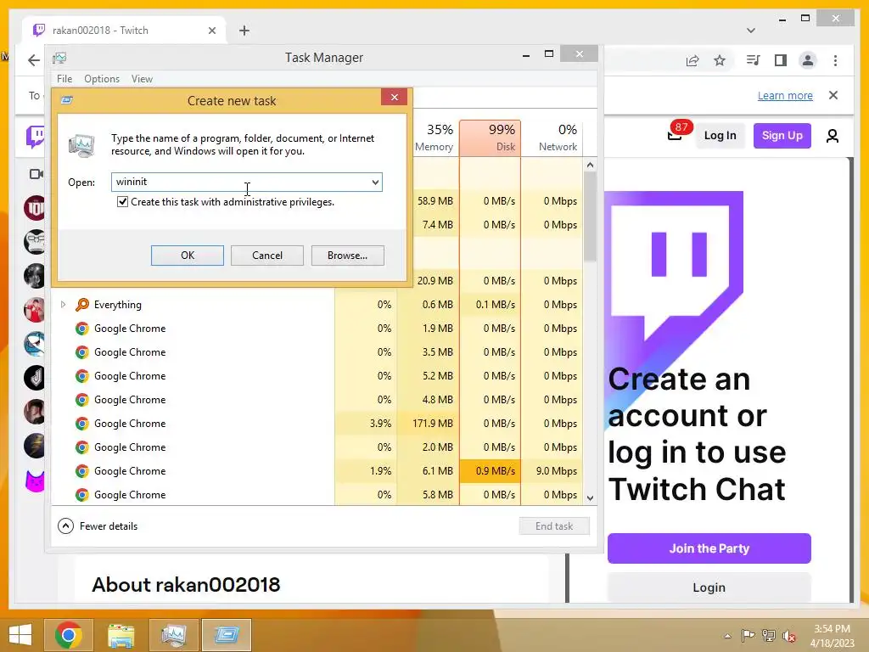This screenshot has height=652, width=869.
Task: Show hidden tray icons arrow
Action: [727, 636]
